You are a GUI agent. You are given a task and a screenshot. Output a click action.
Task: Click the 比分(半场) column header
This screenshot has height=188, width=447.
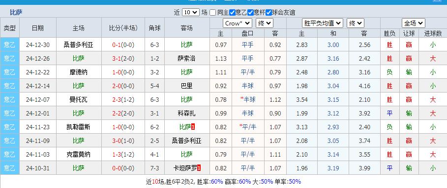(123, 28)
